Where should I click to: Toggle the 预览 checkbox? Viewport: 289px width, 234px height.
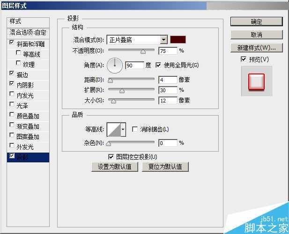244,59
